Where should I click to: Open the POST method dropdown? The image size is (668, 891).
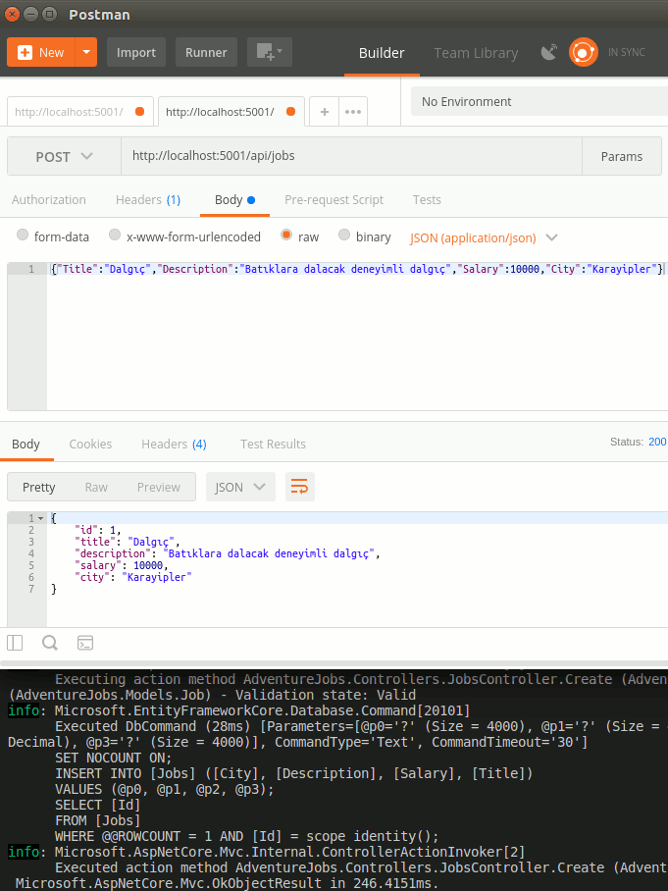[x=64, y=156]
